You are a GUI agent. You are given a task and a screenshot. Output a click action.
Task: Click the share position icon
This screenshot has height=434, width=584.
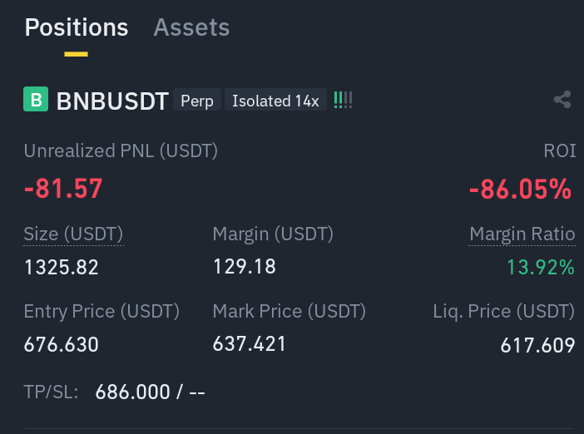click(562, 100)
